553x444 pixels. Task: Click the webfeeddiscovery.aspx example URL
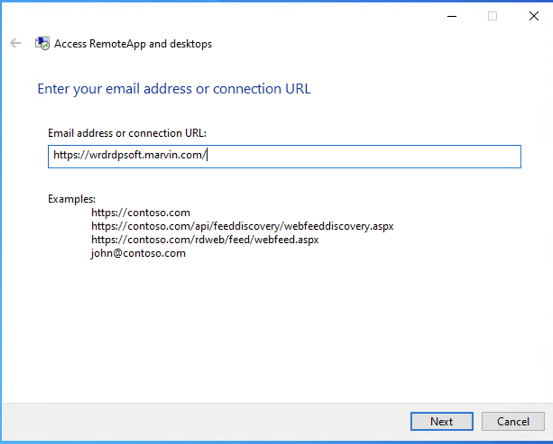242,226
